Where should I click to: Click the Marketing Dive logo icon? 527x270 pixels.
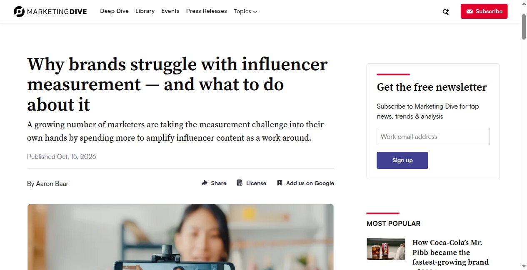tap(19, 12)
